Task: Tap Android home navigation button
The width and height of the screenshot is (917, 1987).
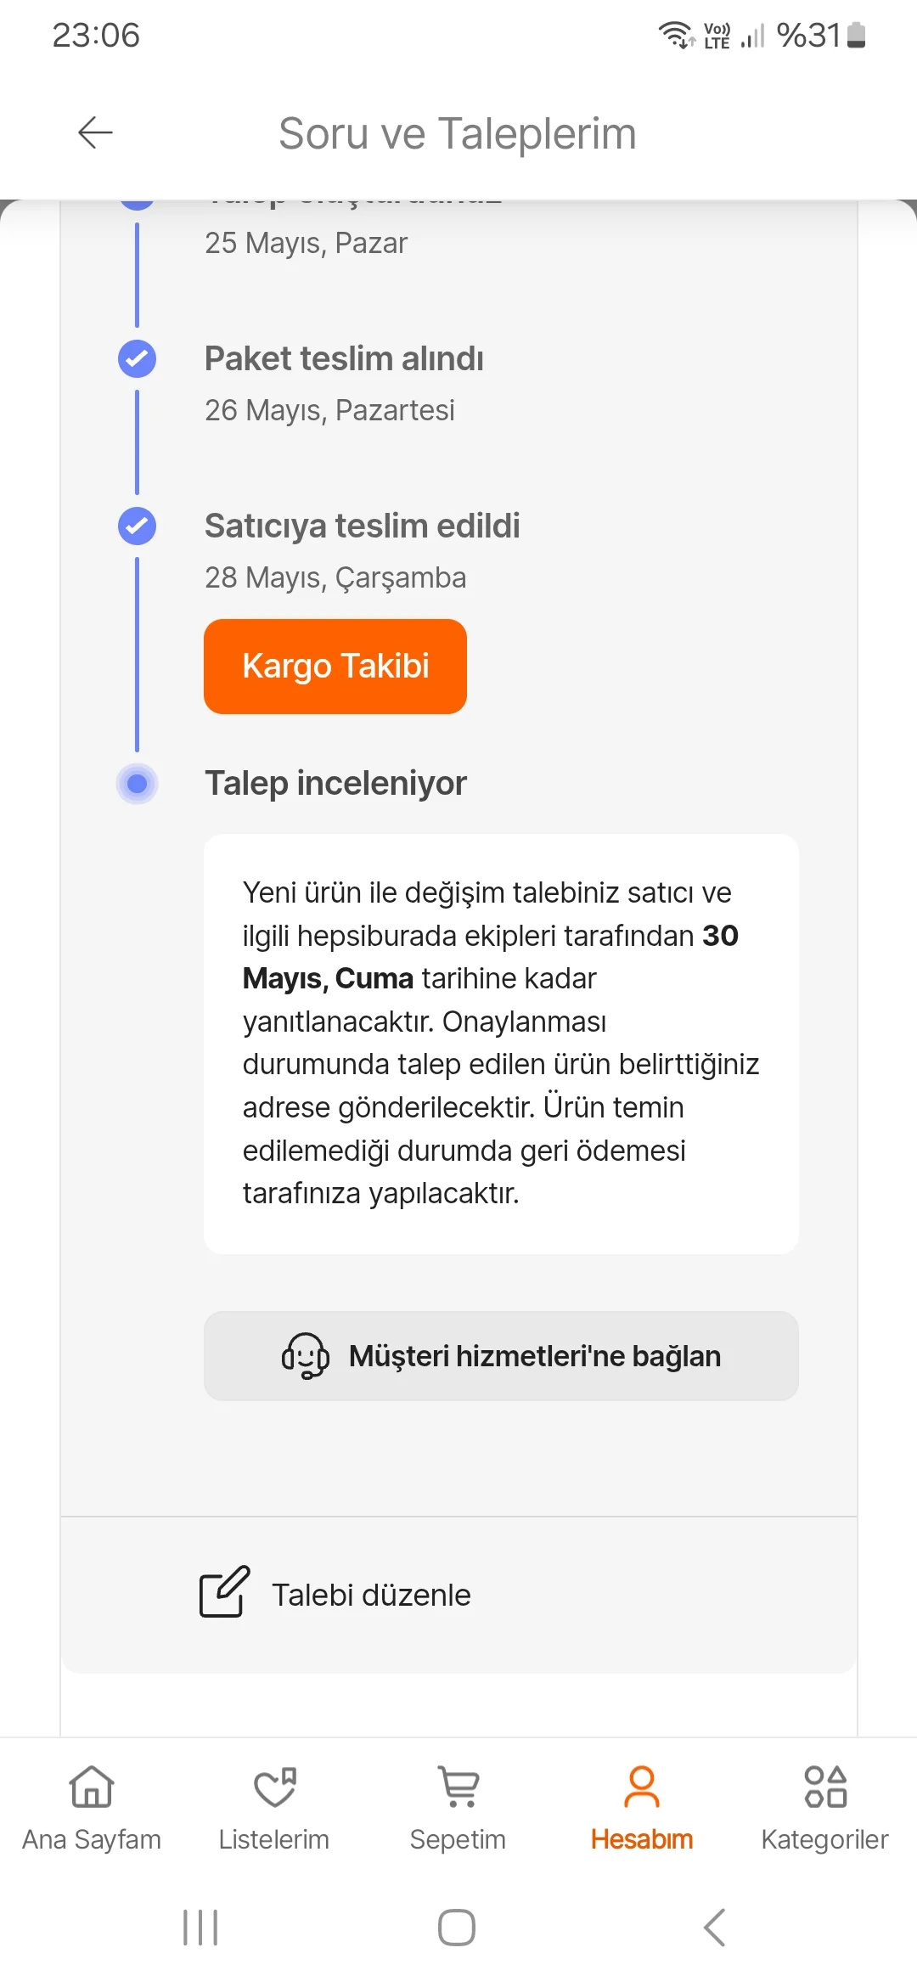Action: click(457, 1928)
